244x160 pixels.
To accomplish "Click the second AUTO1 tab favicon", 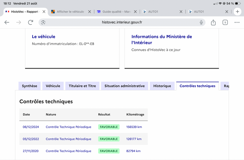I will click(190, 12).
